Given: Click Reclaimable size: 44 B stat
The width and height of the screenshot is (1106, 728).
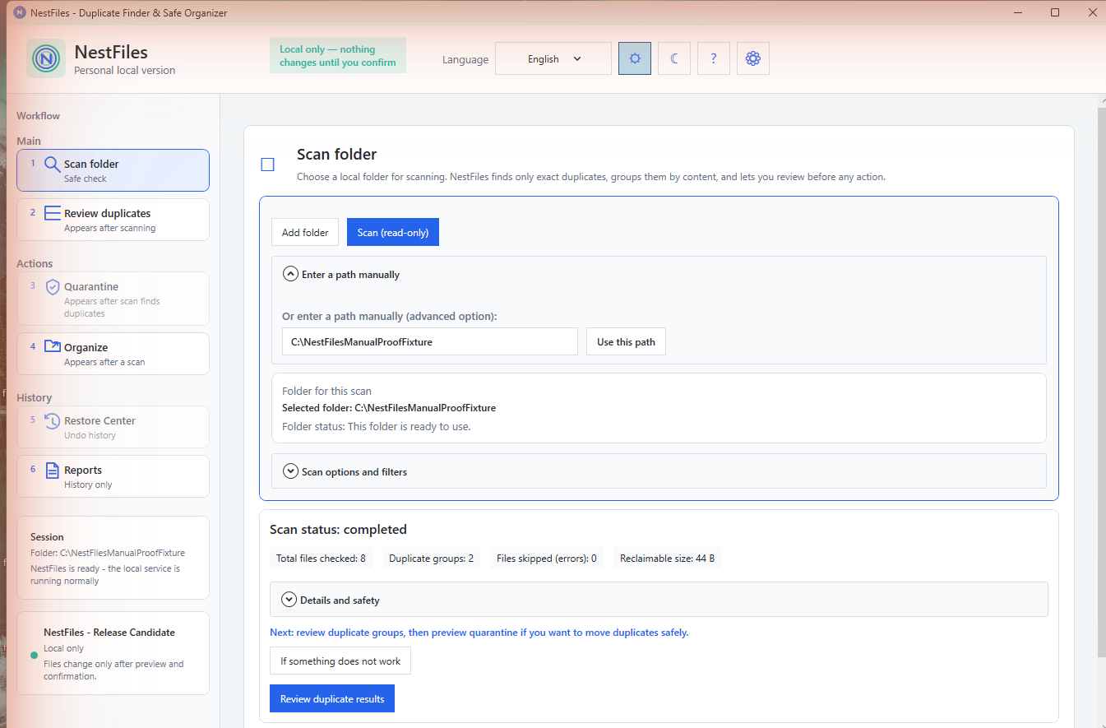Looking at the screenshot, I should [667, 559].
